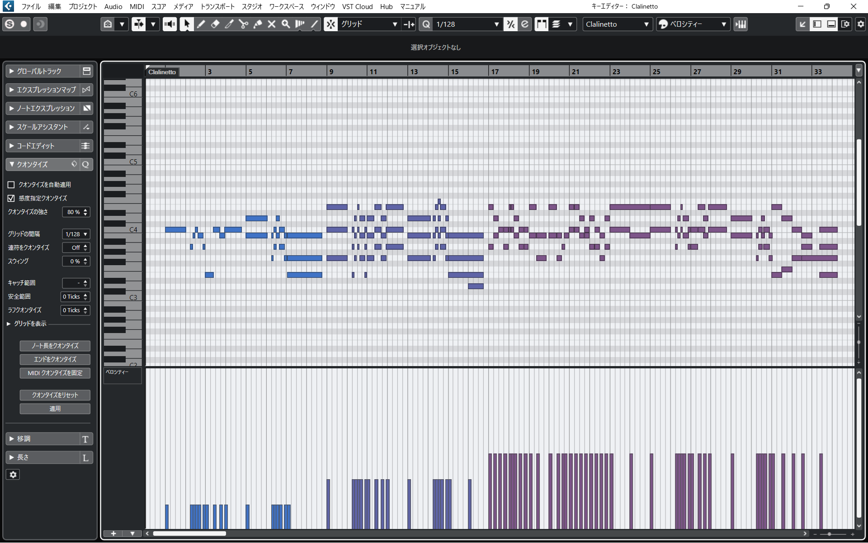The image size is (868, 543).
Task: Open the toolbar setup gear icon
Action: 861,24
